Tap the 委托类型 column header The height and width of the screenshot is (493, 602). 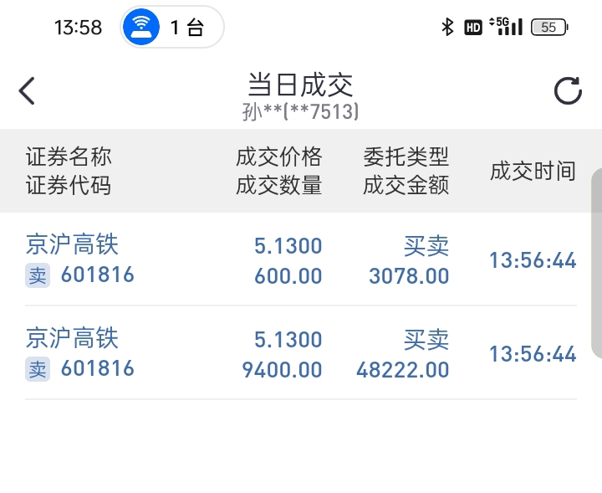tap(406, 157)
